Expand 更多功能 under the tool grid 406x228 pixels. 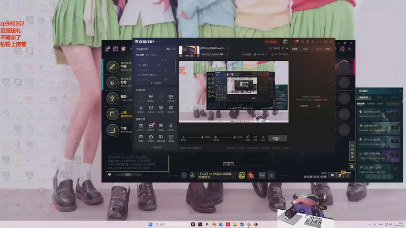(x=156, y=147)
